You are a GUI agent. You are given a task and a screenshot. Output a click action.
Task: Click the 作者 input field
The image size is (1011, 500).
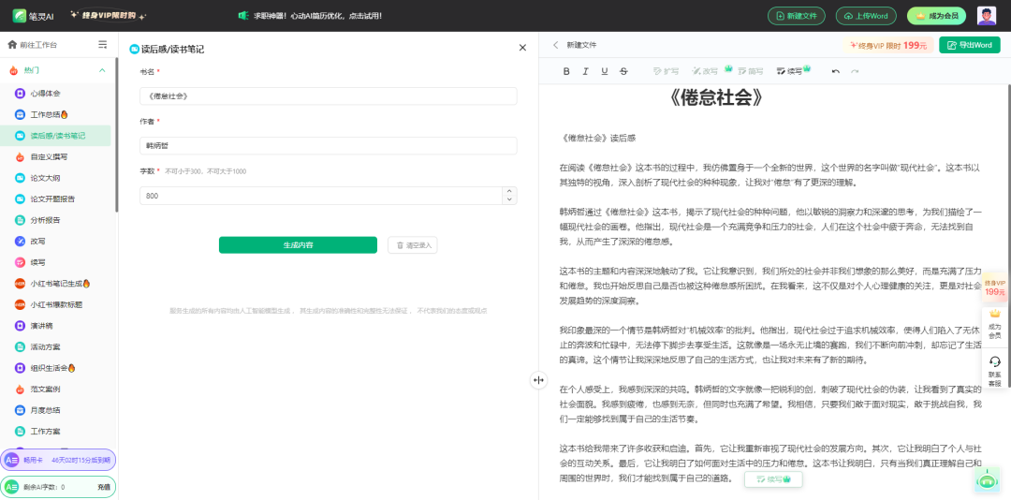point(329,146)
